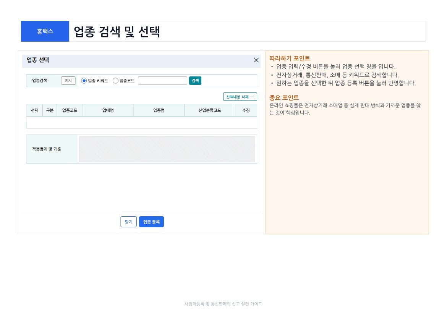447x316 pixels.
Task: Click the 업종코드 table column header
Action: coord(70,110)
